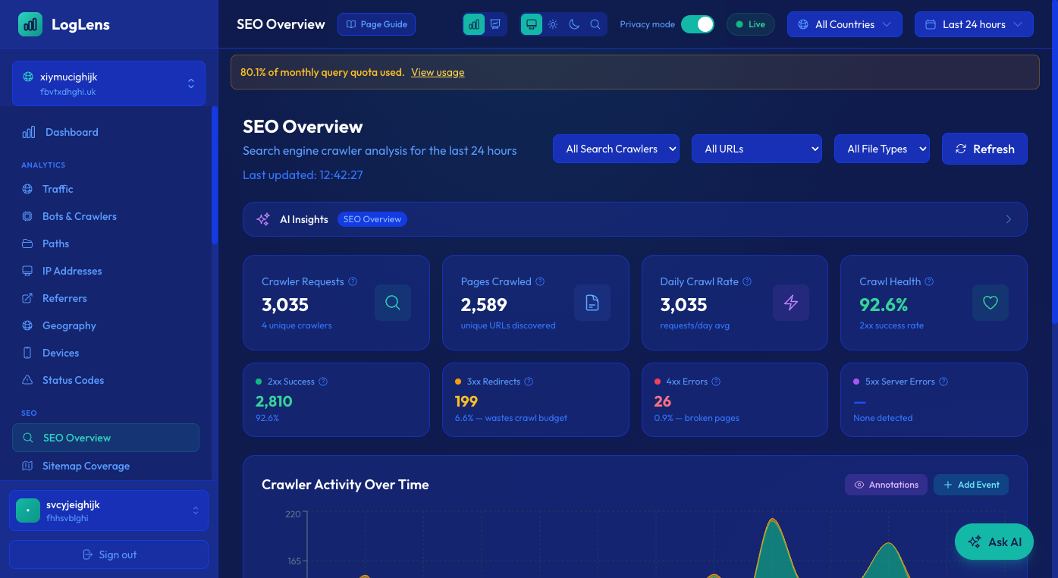The width and height of the screenshot is (1058, 578).
Task: Open the All Countries dropdown
Action: click(845, 24)
